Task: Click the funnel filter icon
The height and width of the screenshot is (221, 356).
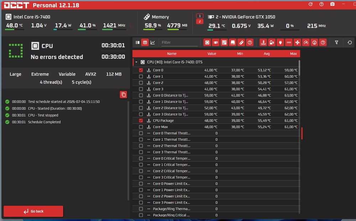Action: point(336,42)
